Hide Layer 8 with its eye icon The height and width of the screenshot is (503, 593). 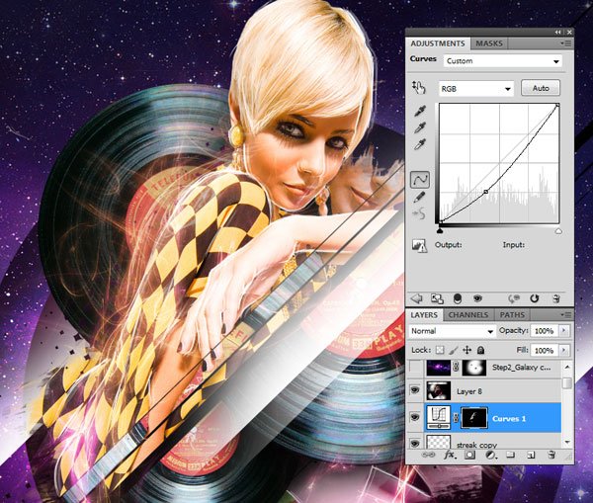coord(415,390)
